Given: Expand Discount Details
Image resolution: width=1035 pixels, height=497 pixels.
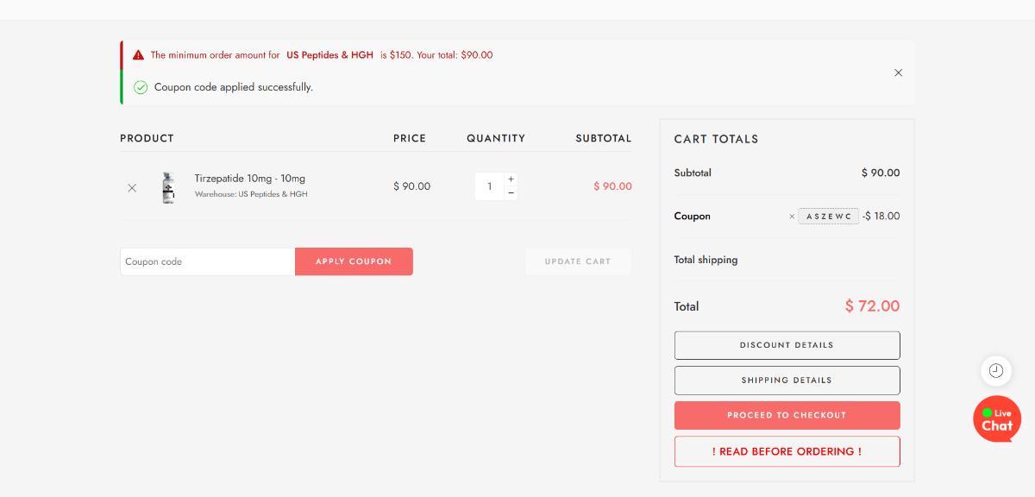Looking at the screenshot, I should coord(787,345).
